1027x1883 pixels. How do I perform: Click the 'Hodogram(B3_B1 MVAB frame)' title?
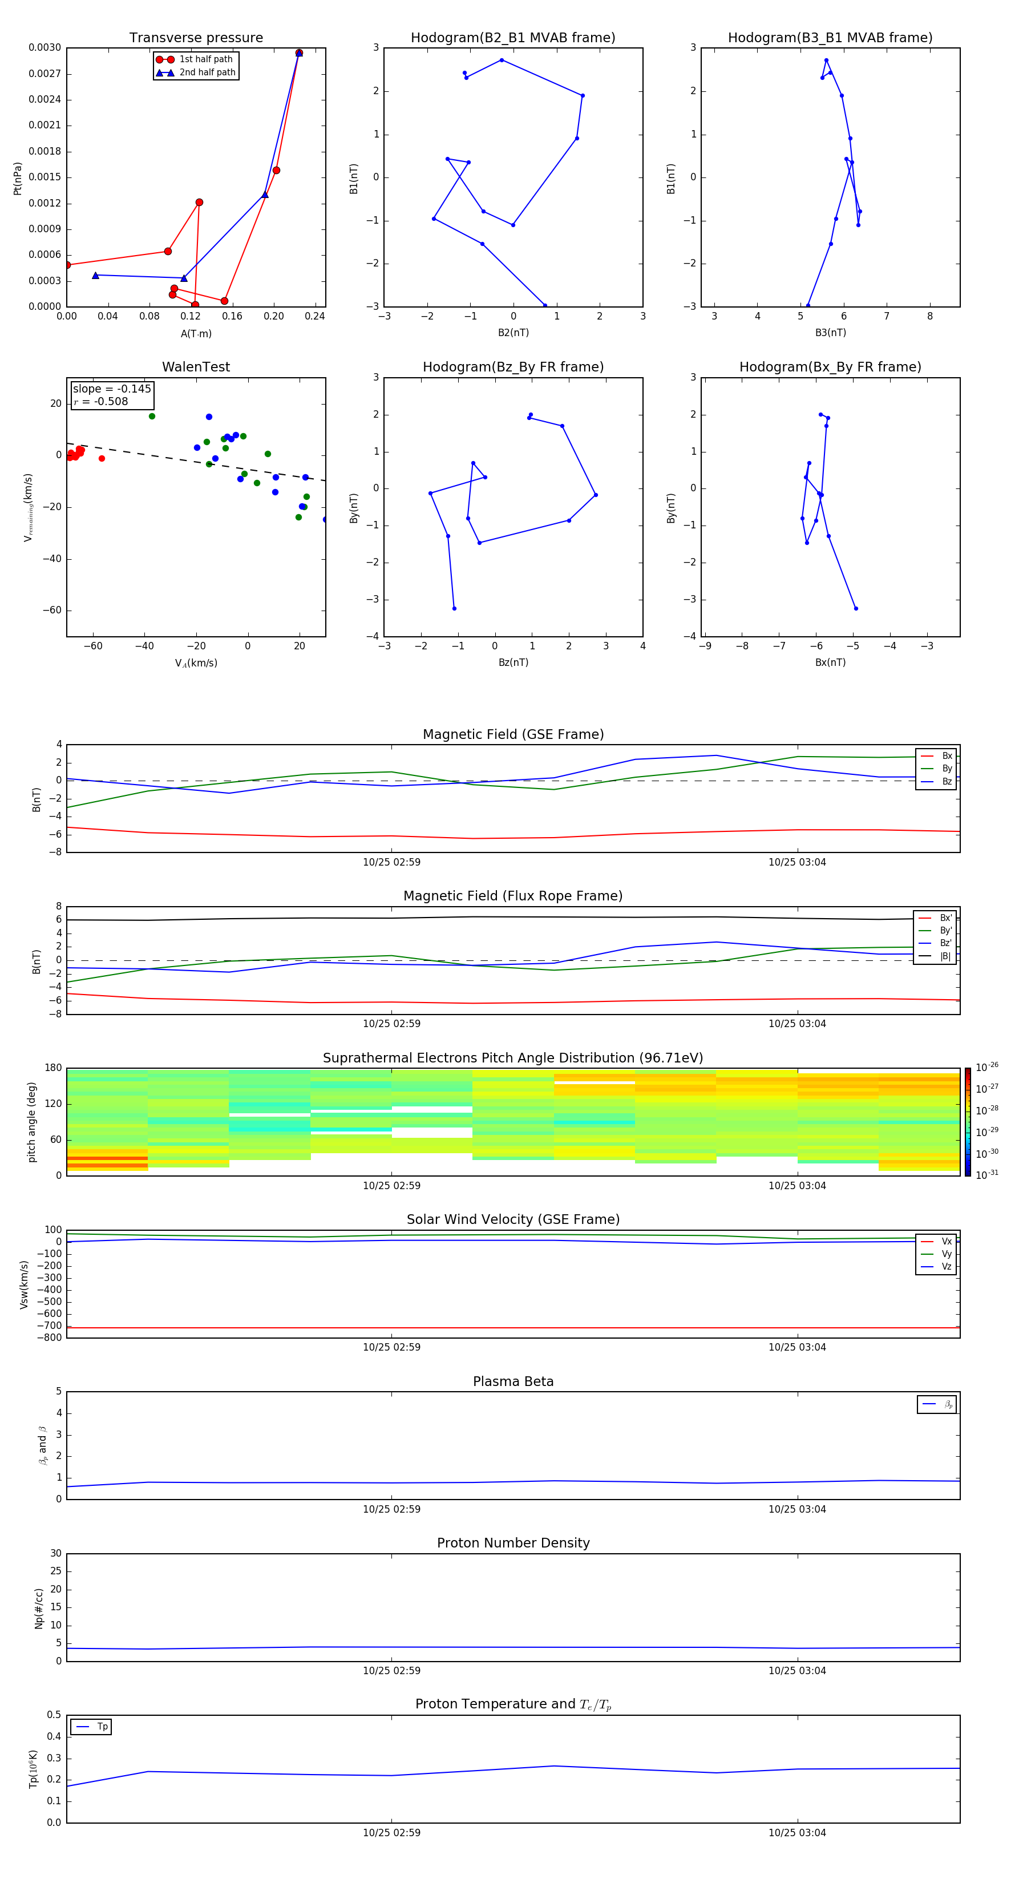click(x=830, y=38)
